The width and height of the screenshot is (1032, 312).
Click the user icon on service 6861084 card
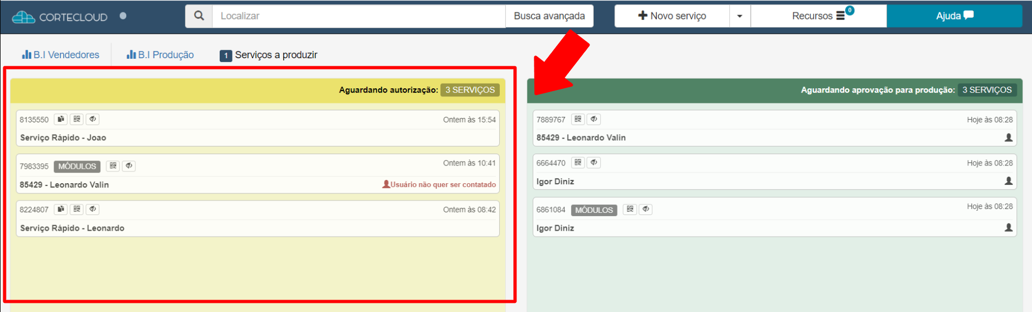click(1008, 227)
